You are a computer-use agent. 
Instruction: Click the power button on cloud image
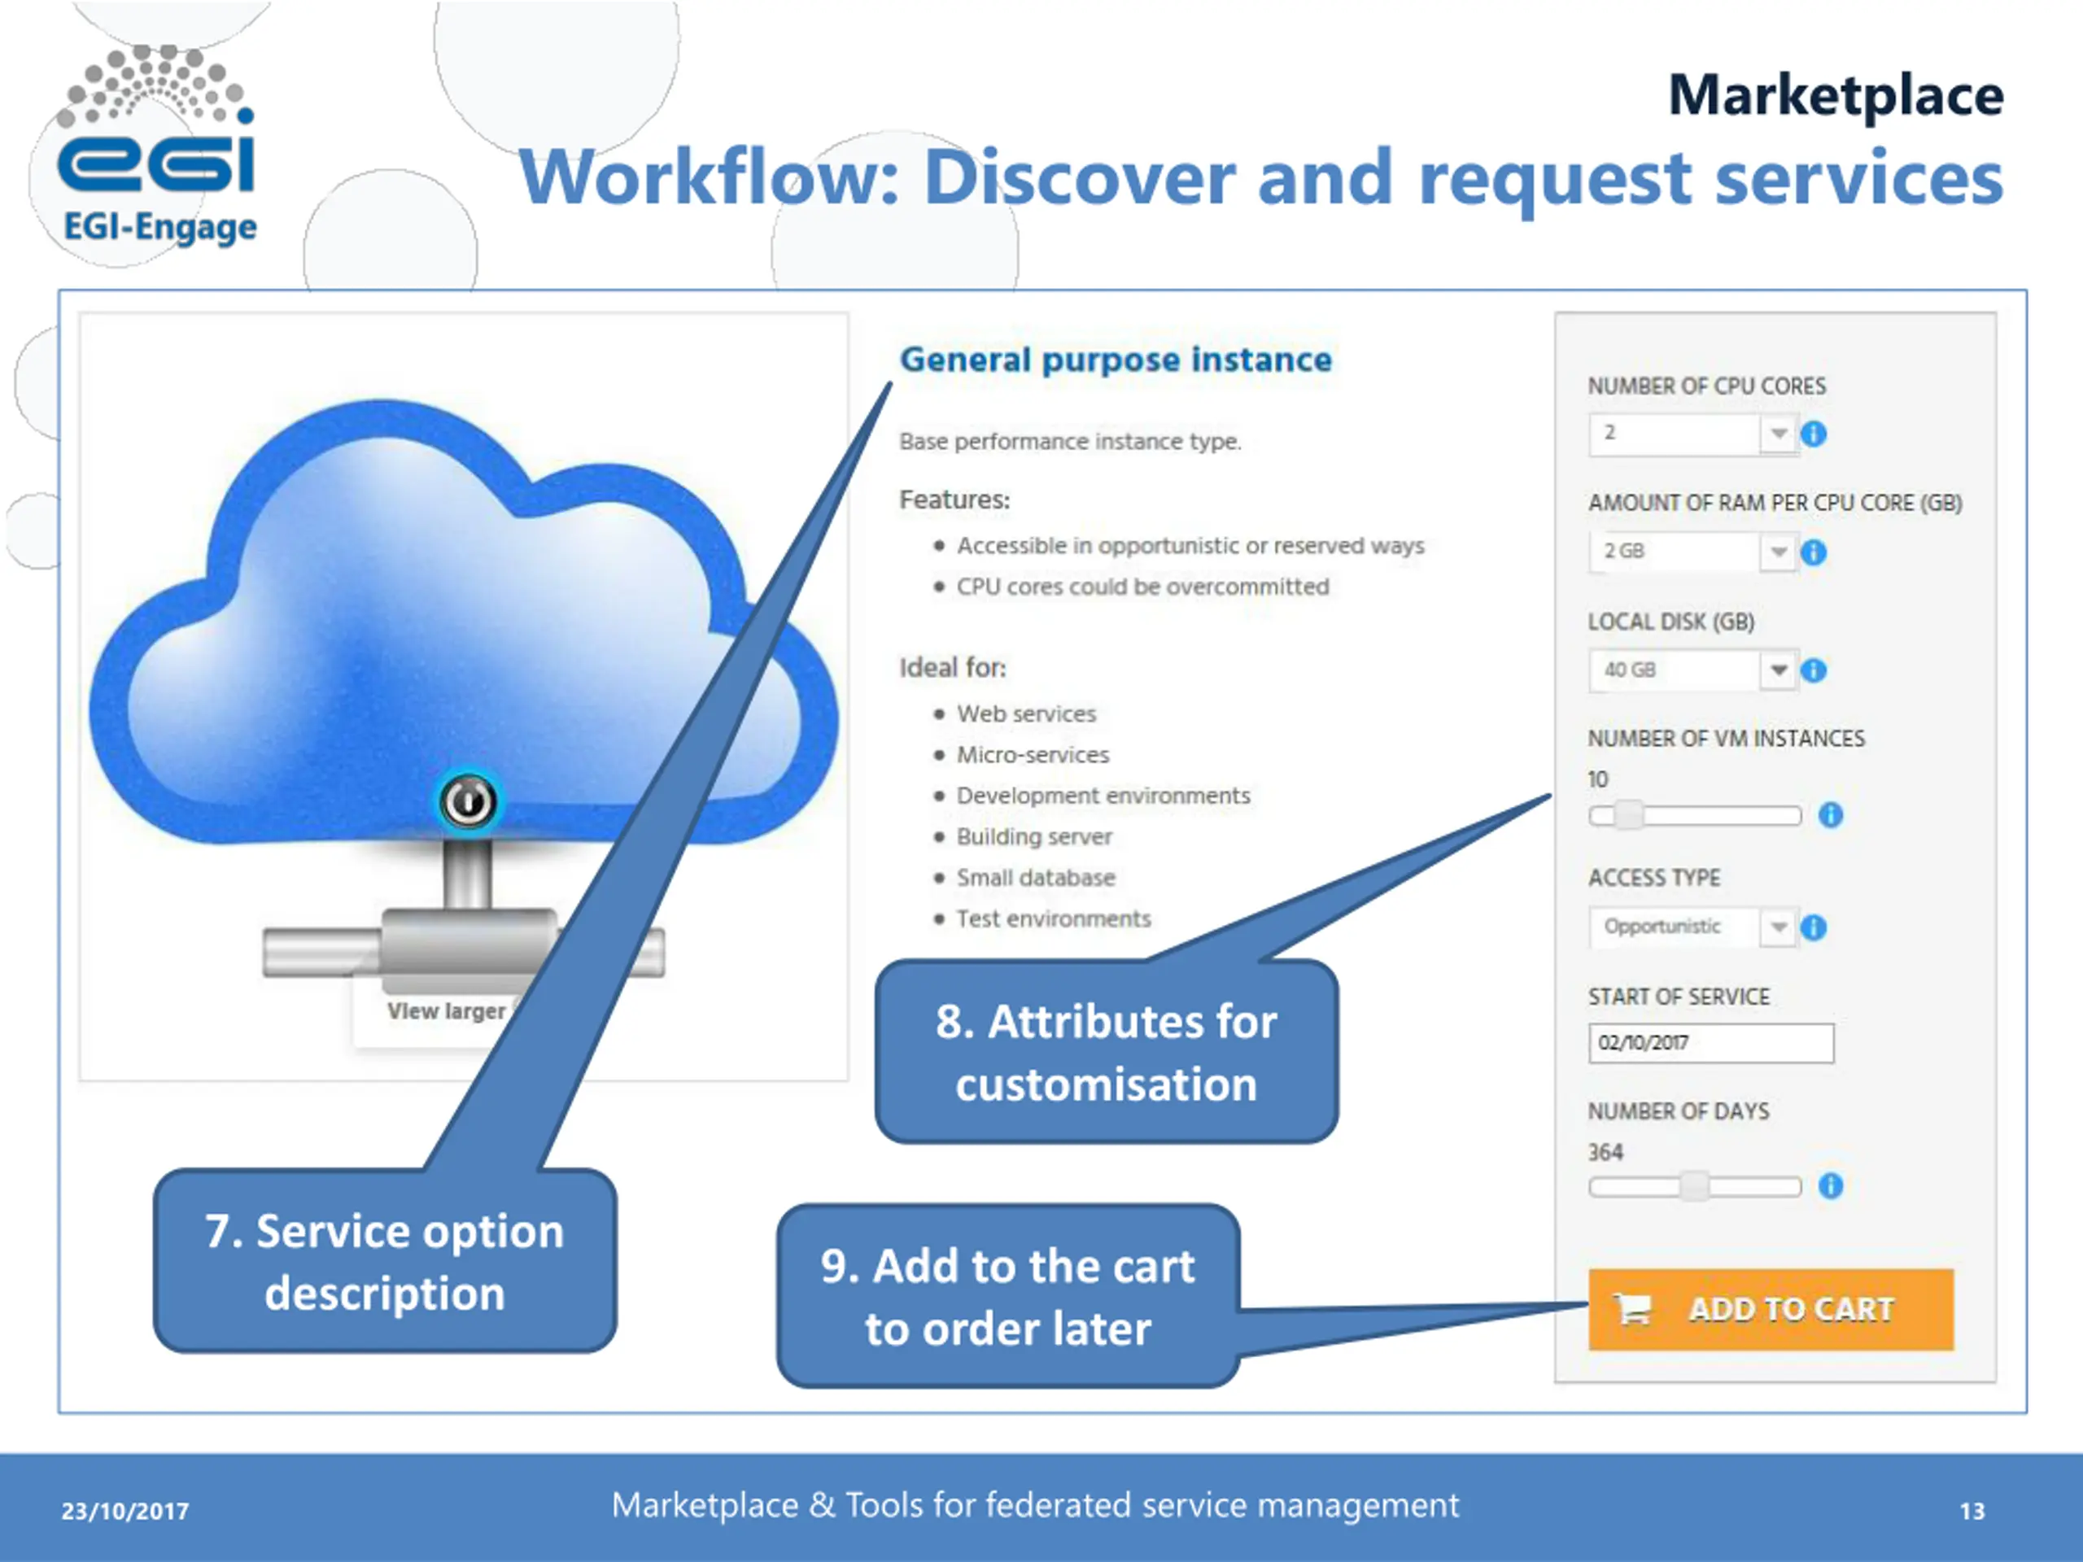[468, 802]
